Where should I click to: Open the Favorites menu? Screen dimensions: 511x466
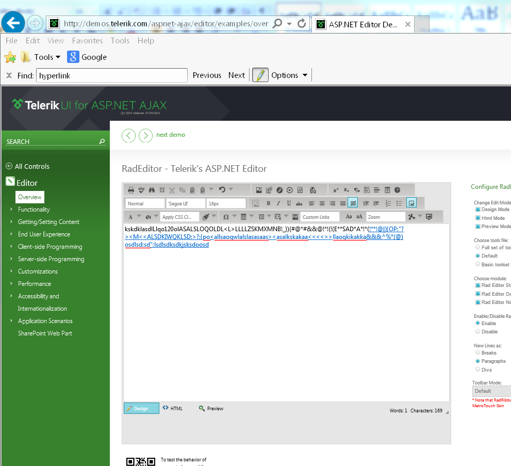(x=87, y=40)
